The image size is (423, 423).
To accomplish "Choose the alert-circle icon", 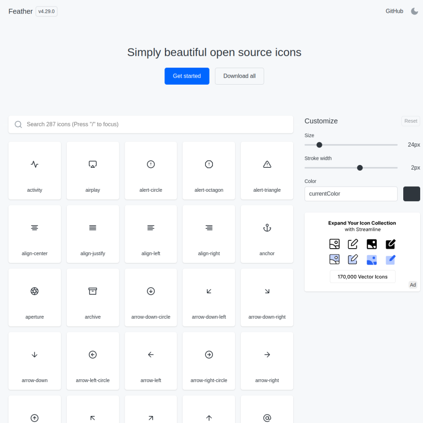I will [151, 171].
